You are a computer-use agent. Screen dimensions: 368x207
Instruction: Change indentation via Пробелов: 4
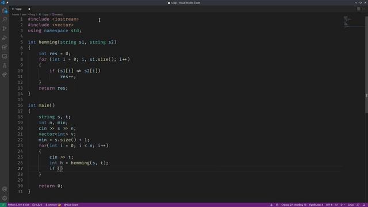coord(316,205)
